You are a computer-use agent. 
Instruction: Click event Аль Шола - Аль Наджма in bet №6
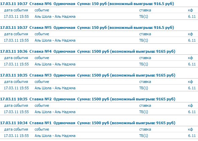pos(55,16)
